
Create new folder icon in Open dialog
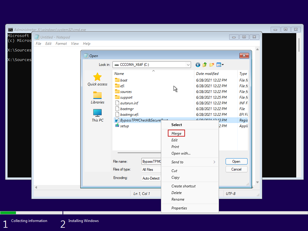212,65
